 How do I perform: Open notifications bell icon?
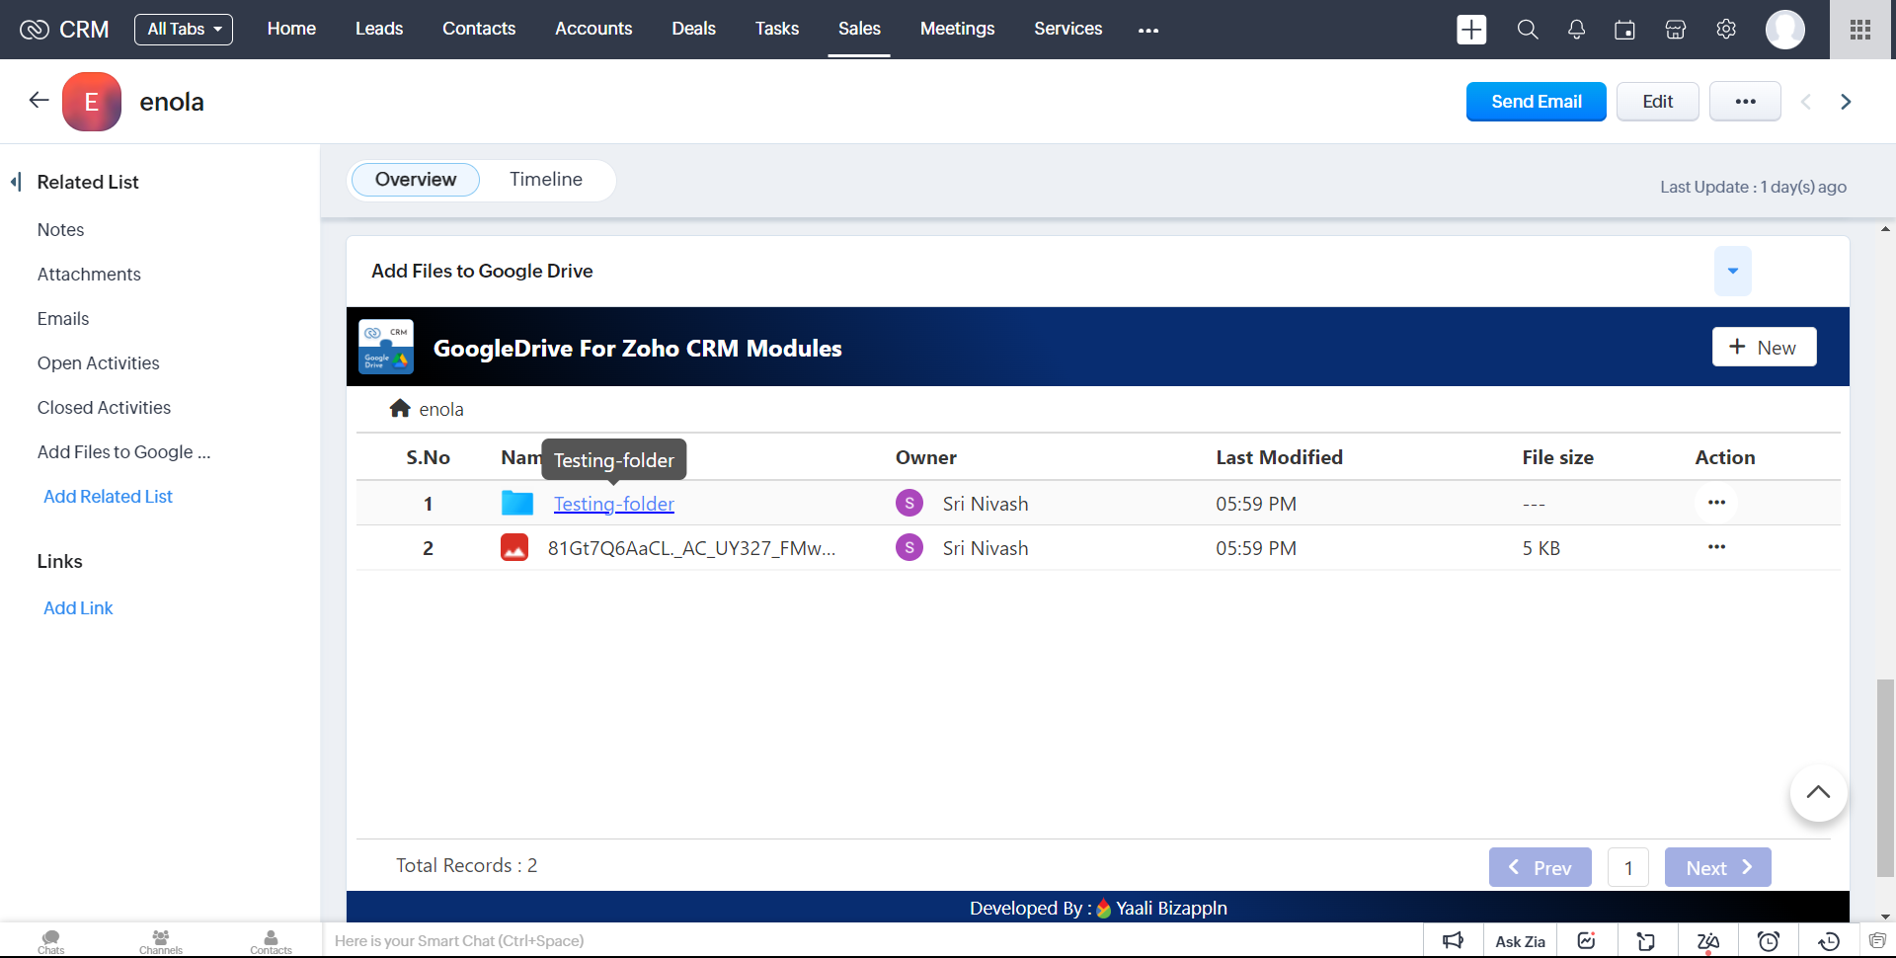tap(1576, 30)
